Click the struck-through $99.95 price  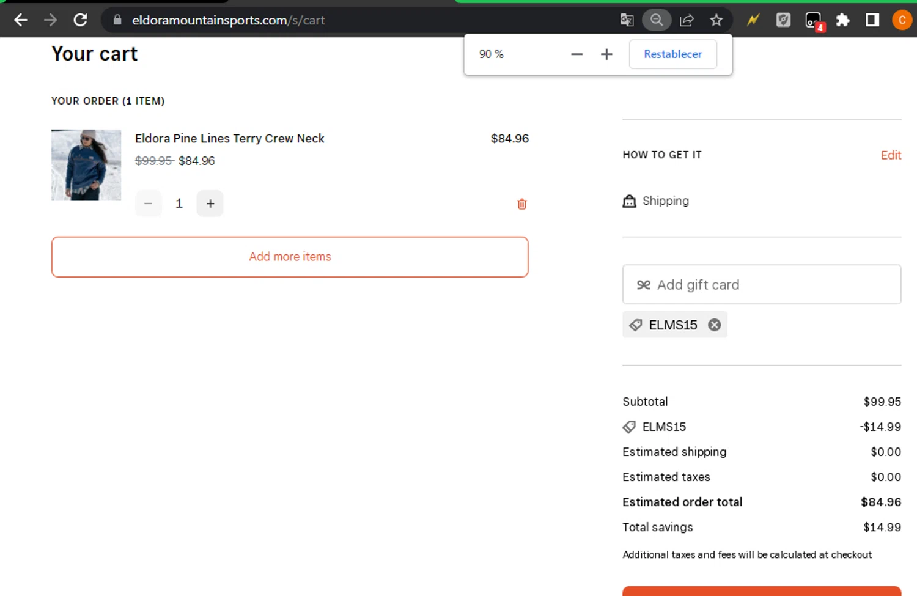click(154, 161)
